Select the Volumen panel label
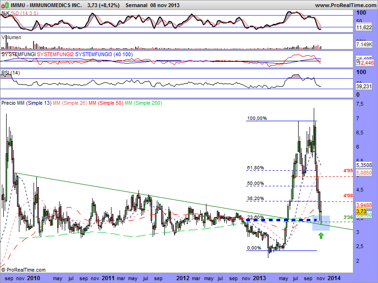The image size is (378, 283). coord(11,37)
